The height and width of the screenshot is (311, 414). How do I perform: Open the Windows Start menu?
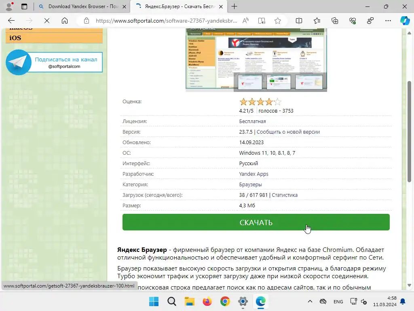154,301
